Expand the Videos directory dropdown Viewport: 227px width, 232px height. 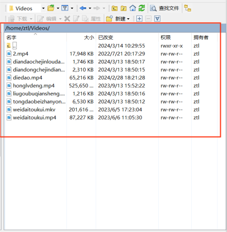[43, 8]
